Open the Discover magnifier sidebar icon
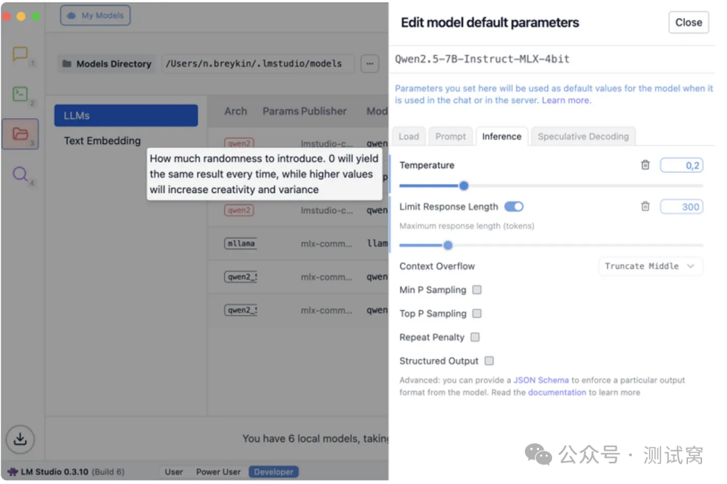Viewport: 727px width, 484px height. [x=20, y=175]
